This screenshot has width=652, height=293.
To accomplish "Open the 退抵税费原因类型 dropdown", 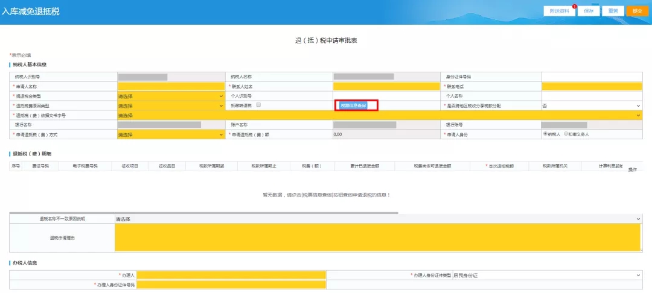I will (171, 106).
